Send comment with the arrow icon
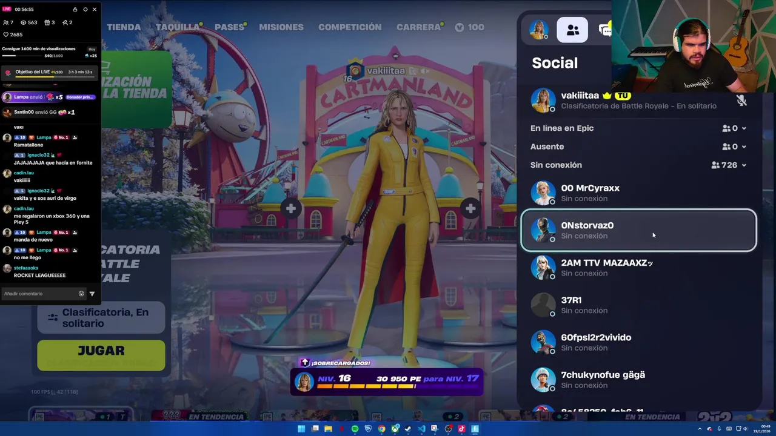Screen dimensions: 776x436 click(92, 294)
